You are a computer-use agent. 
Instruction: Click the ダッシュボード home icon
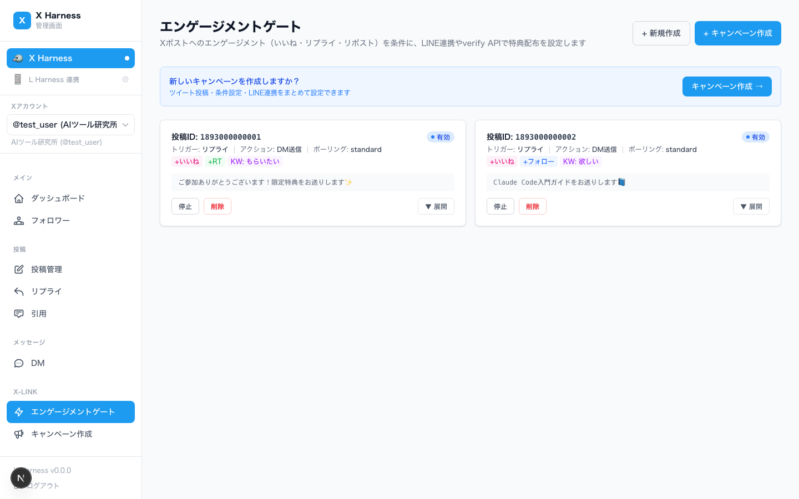point(19,198)
